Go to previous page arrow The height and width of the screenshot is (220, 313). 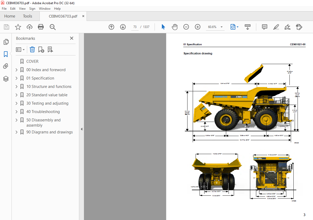(111, 27)
